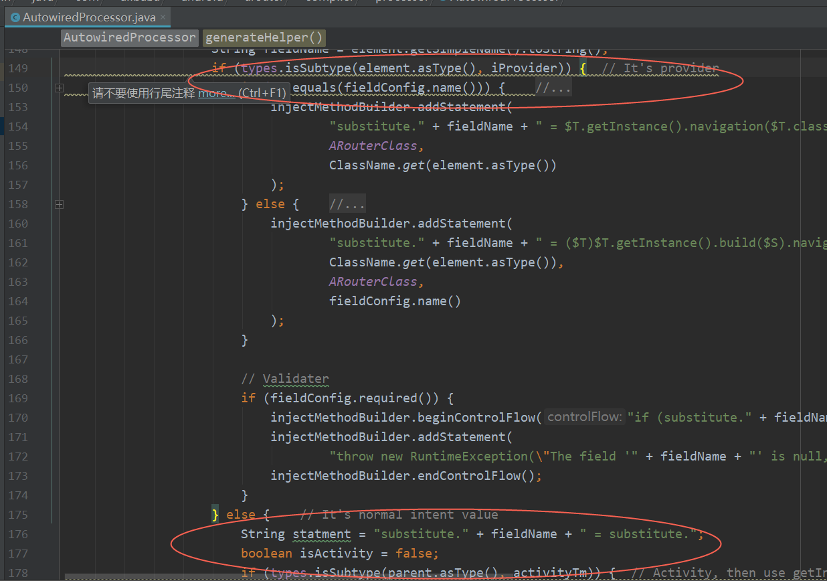The height and width of the screenshot is (581, 827).
Task: Place cursor on misspelled 'statment' variable
Action: pyautogui.click(x=322, y=534)
